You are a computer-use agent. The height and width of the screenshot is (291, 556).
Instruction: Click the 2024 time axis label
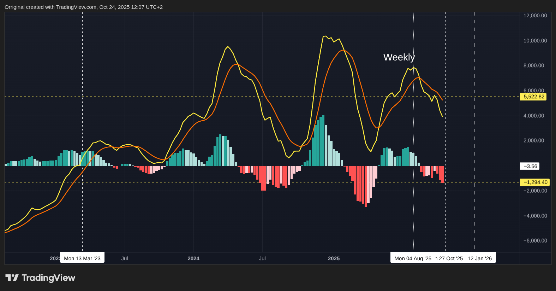point(193,258)
